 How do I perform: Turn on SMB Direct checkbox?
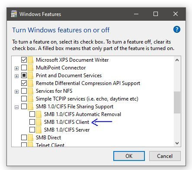[x=24, y=137]
